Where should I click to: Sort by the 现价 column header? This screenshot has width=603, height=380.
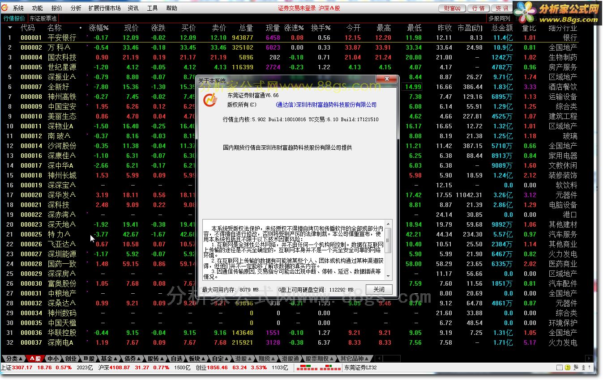[132, 28]
